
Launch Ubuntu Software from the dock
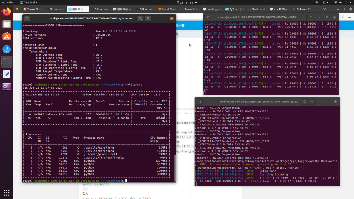pos(7,37)
